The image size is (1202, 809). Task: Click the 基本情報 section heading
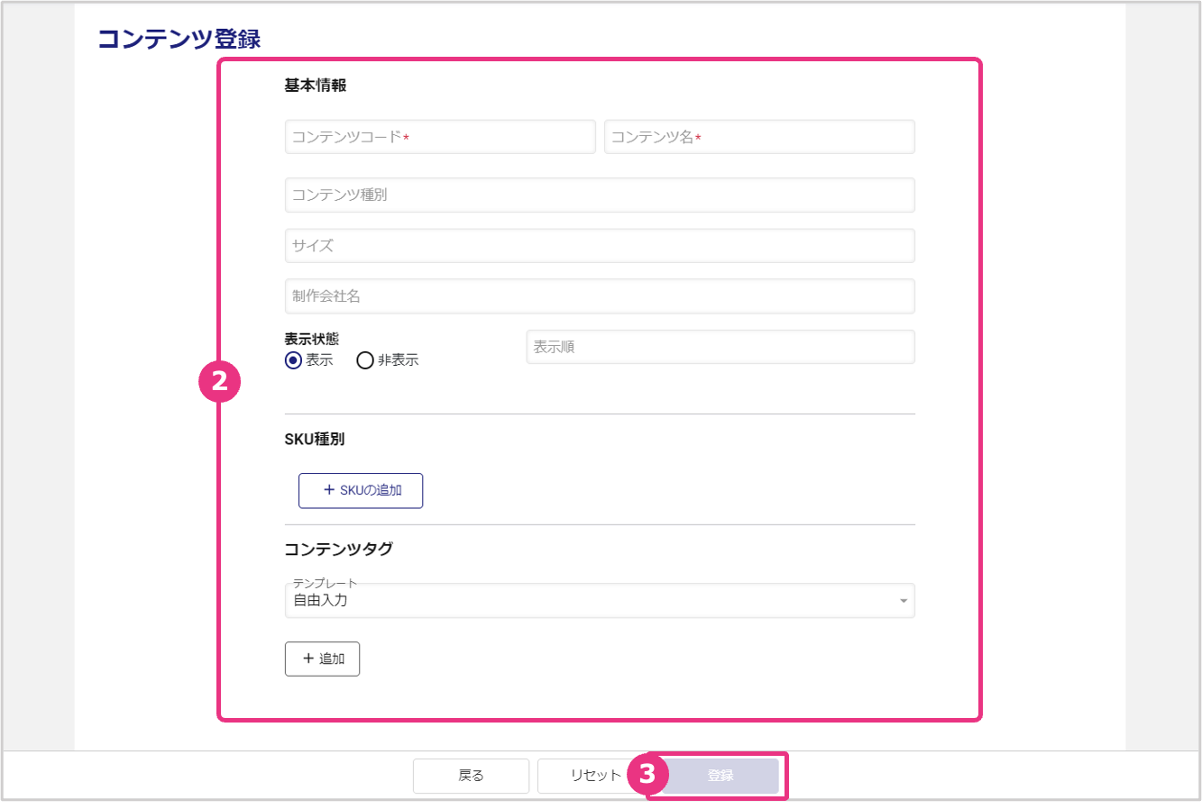[316, 86]
